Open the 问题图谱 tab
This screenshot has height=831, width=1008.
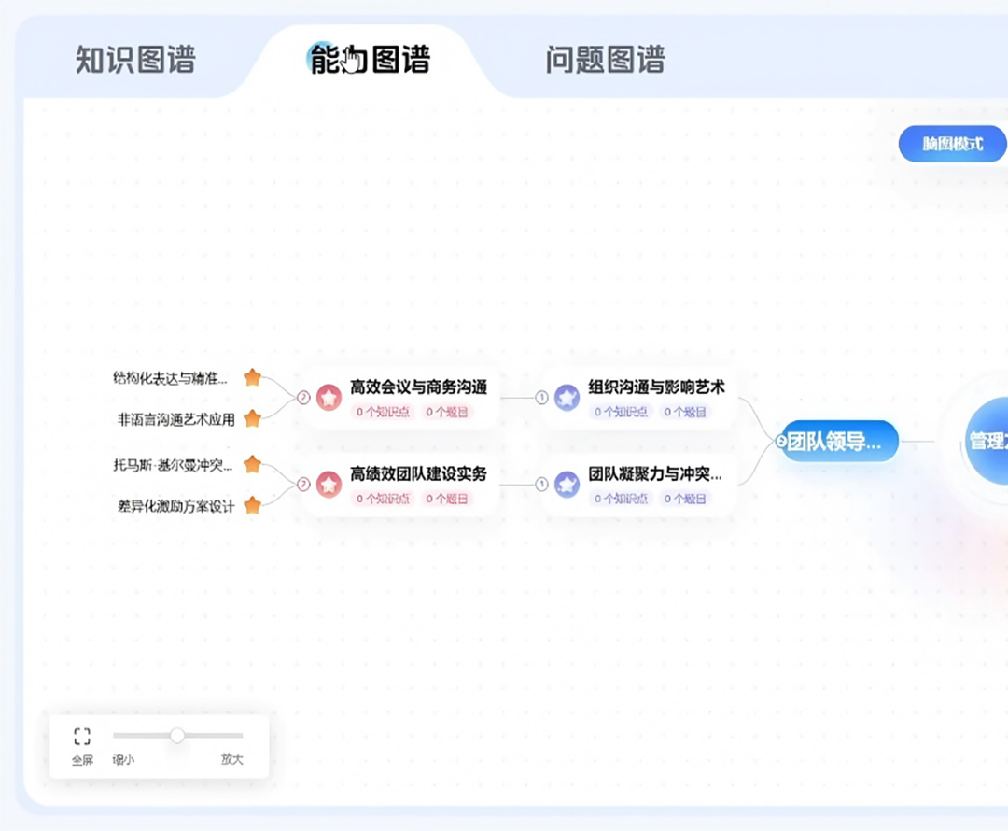605,61
